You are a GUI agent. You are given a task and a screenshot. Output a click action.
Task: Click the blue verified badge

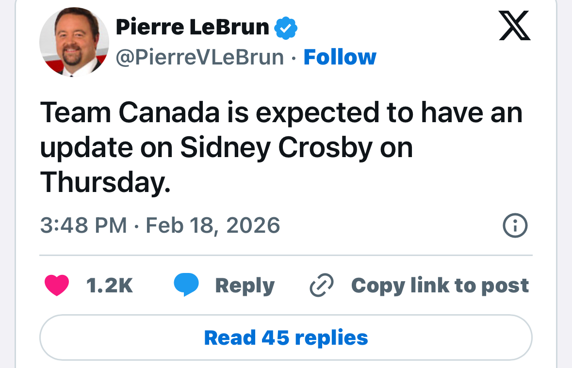tap(286, 28)
